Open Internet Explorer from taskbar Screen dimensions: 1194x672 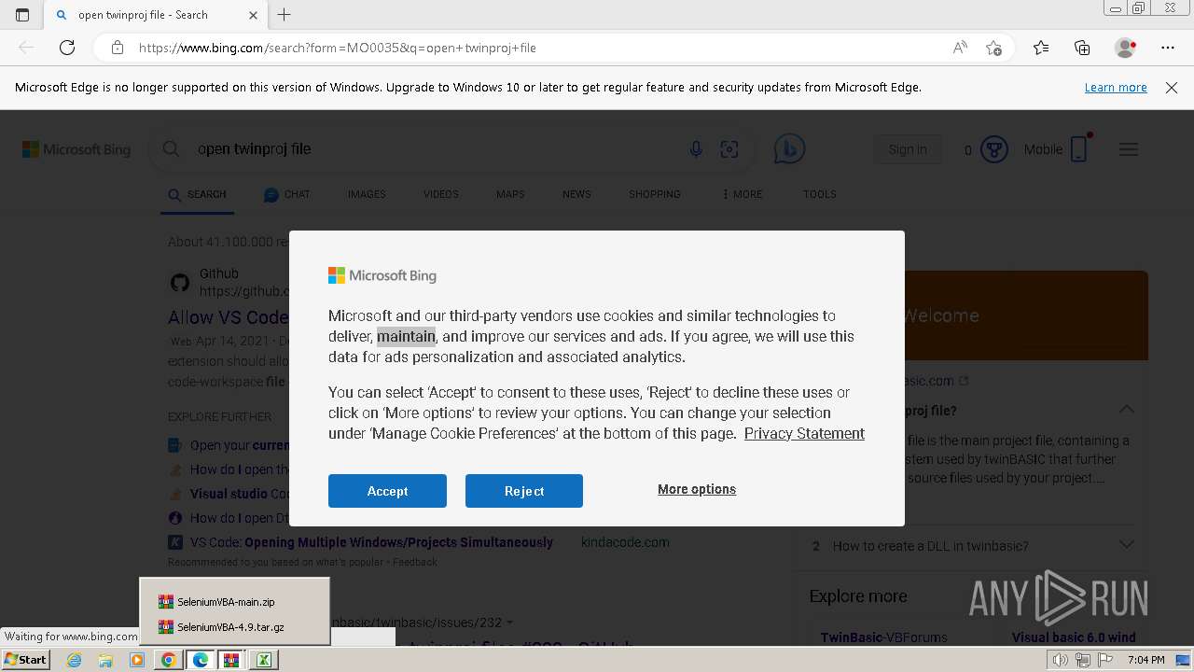75,660
